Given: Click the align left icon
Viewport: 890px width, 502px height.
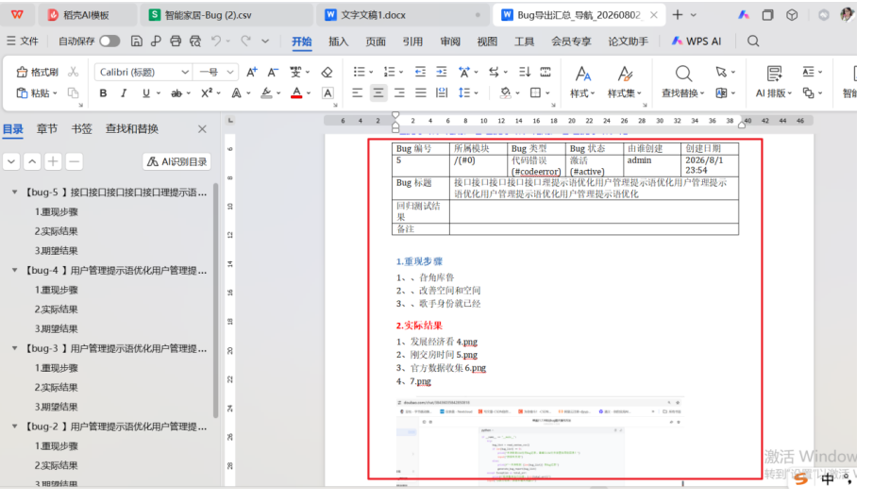Looking at the screenshot, I should (357, 93).
